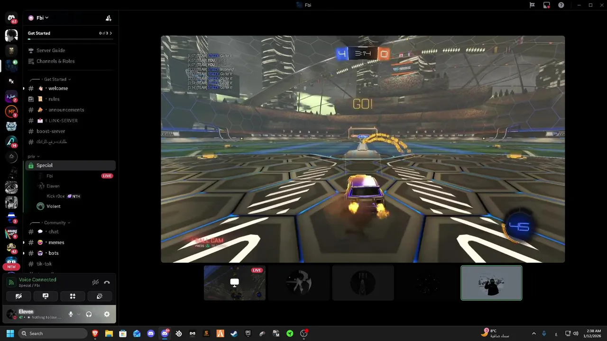
Task: Open Server Guide
Action: point(70,50)
